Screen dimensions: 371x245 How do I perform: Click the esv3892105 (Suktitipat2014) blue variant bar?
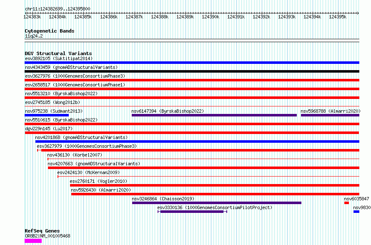click(192, 63)
